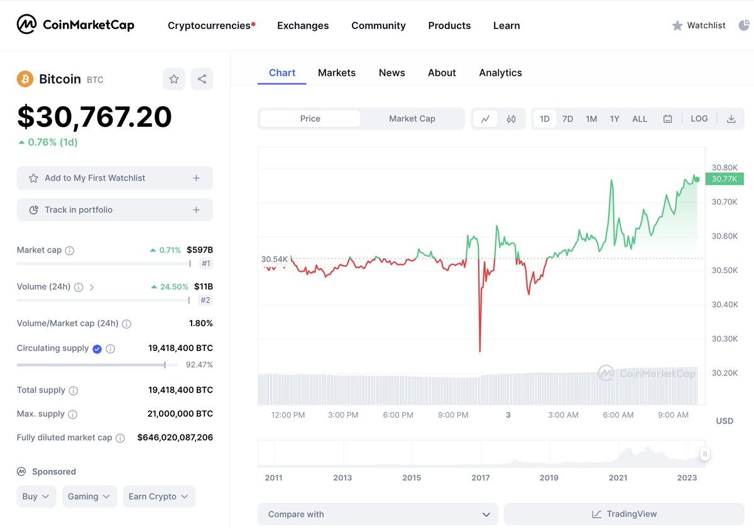Open the Watchlist link in header
This screenshot has height=528, width=754.
[706, 26]
